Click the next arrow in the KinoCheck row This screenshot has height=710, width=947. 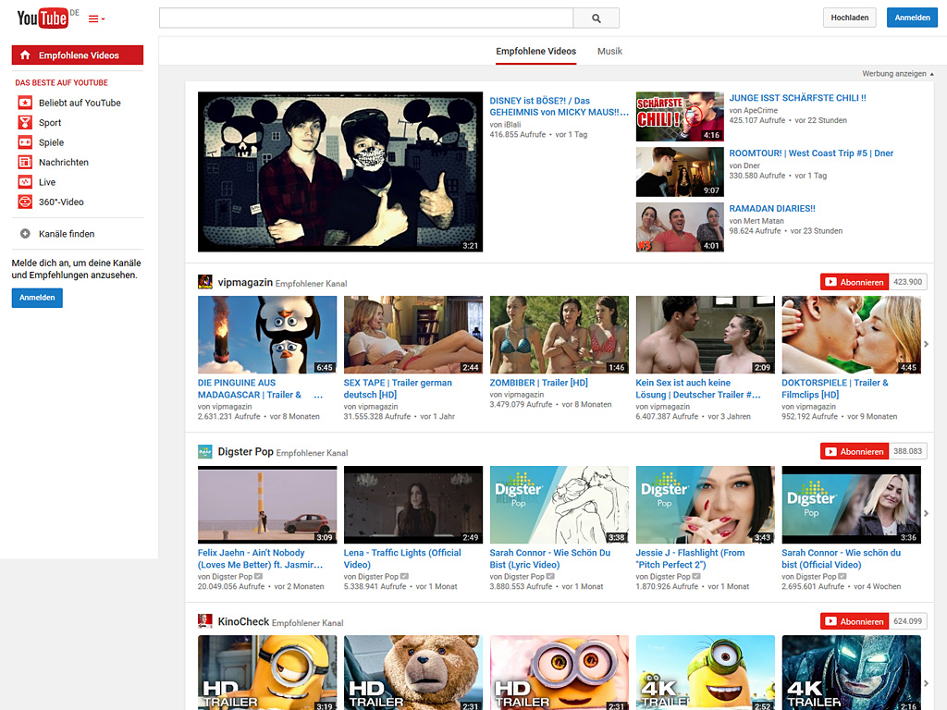(x=926, y=683)
